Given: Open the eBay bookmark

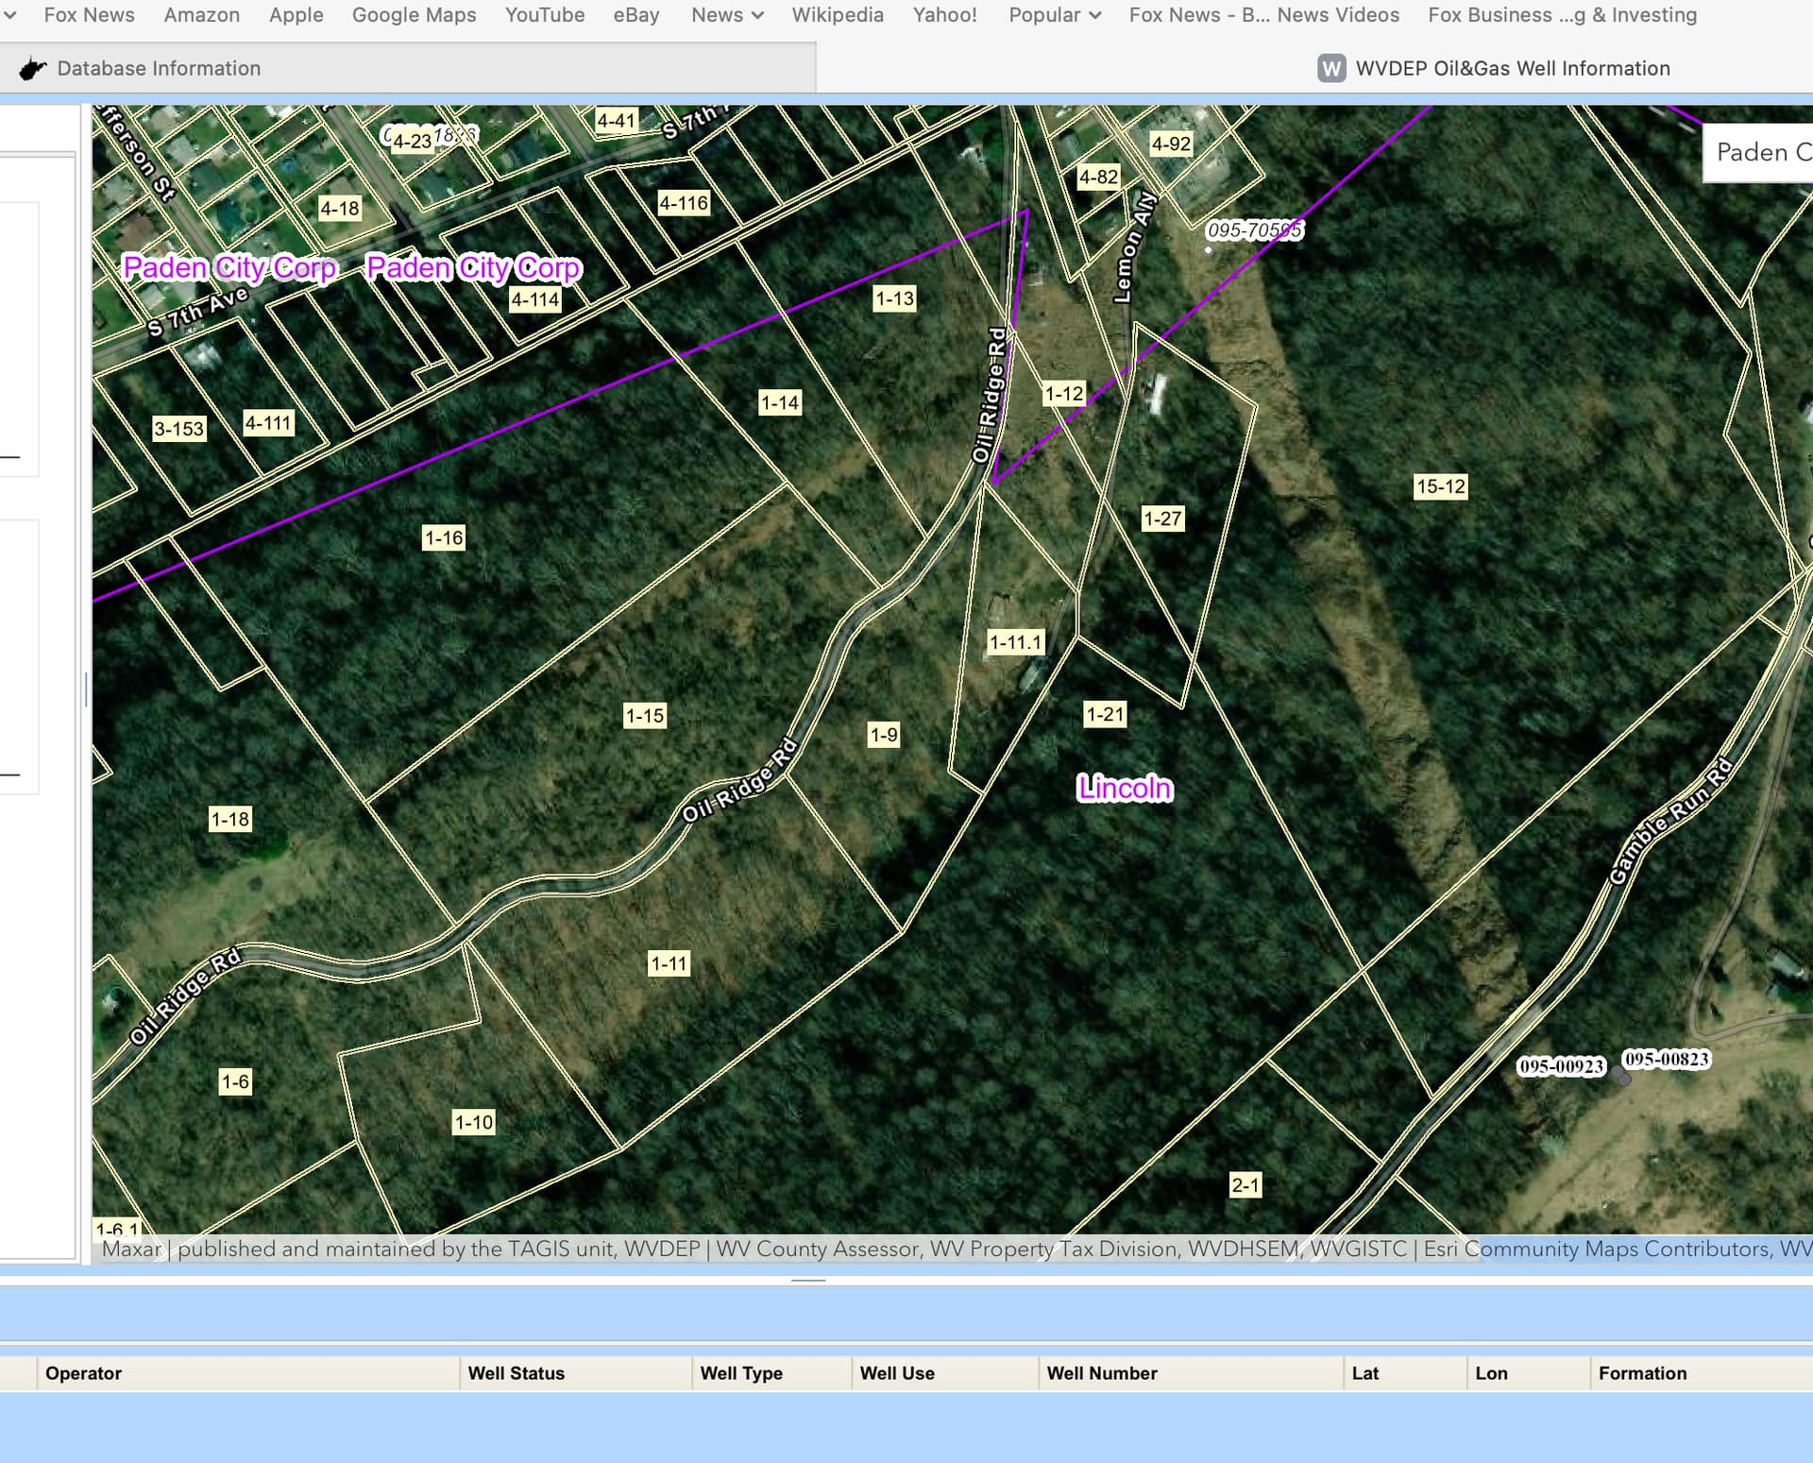Looking at the screenshot, I should pyautogui.click(x=636, y=15).
